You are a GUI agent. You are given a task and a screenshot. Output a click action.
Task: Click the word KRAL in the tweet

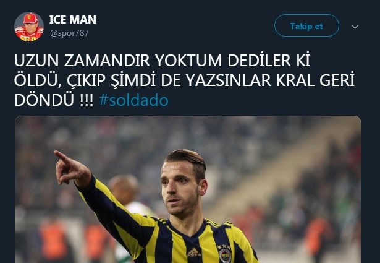click(x=296, y=80)
